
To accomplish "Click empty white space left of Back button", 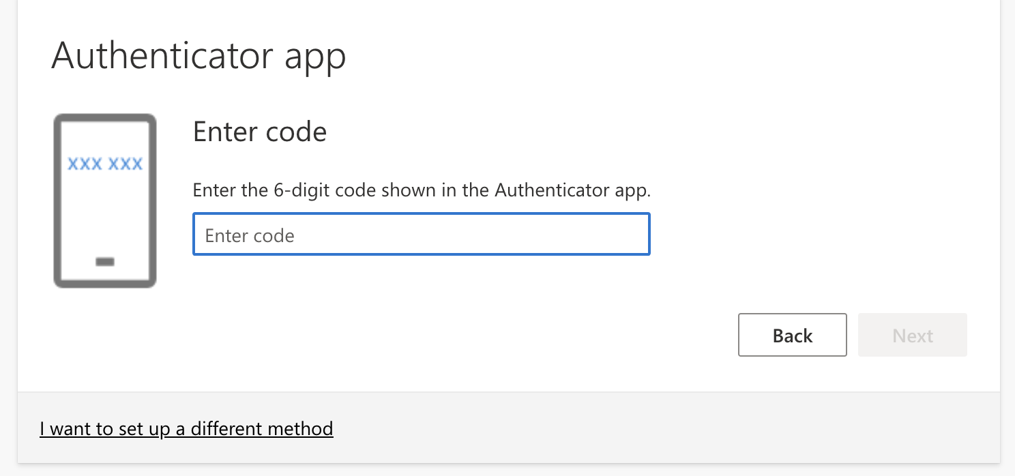I will click(477, 336).
